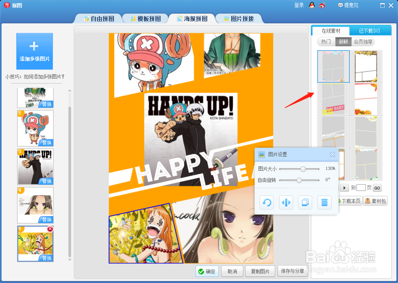Replace Zoro thumbnail via 替换
This screenshot has height=283, width=398.
tap(47, 104)
